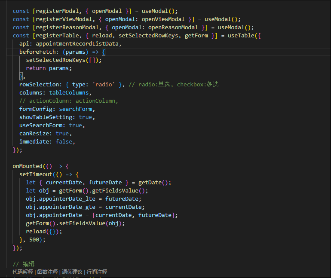Image resolution: width=331 pixels, height=278 pixels.
Task: Click 'showTableSetting' property
Action: (x=46, y=117)
